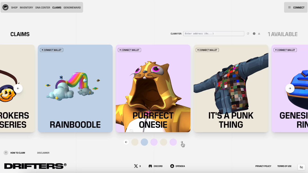This screenshot has width=308, height=173.
Task: Open the Rainboodle claim card
Action: click(x=75, y=88)
